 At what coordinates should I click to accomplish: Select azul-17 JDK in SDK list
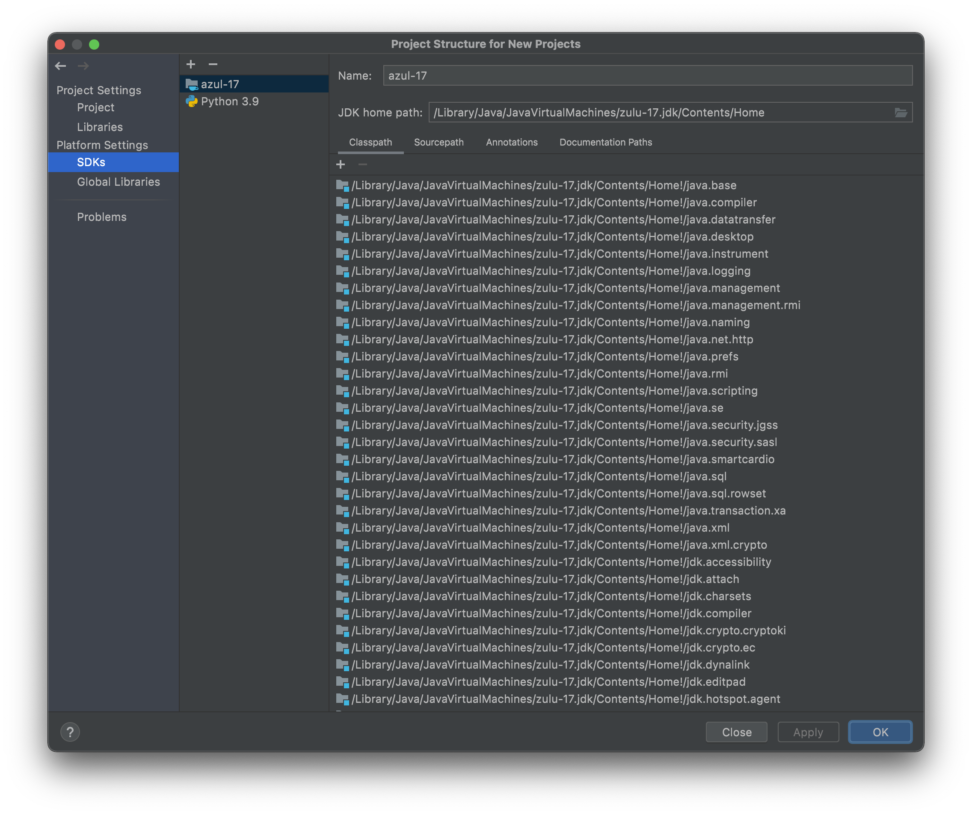(254, 84)
